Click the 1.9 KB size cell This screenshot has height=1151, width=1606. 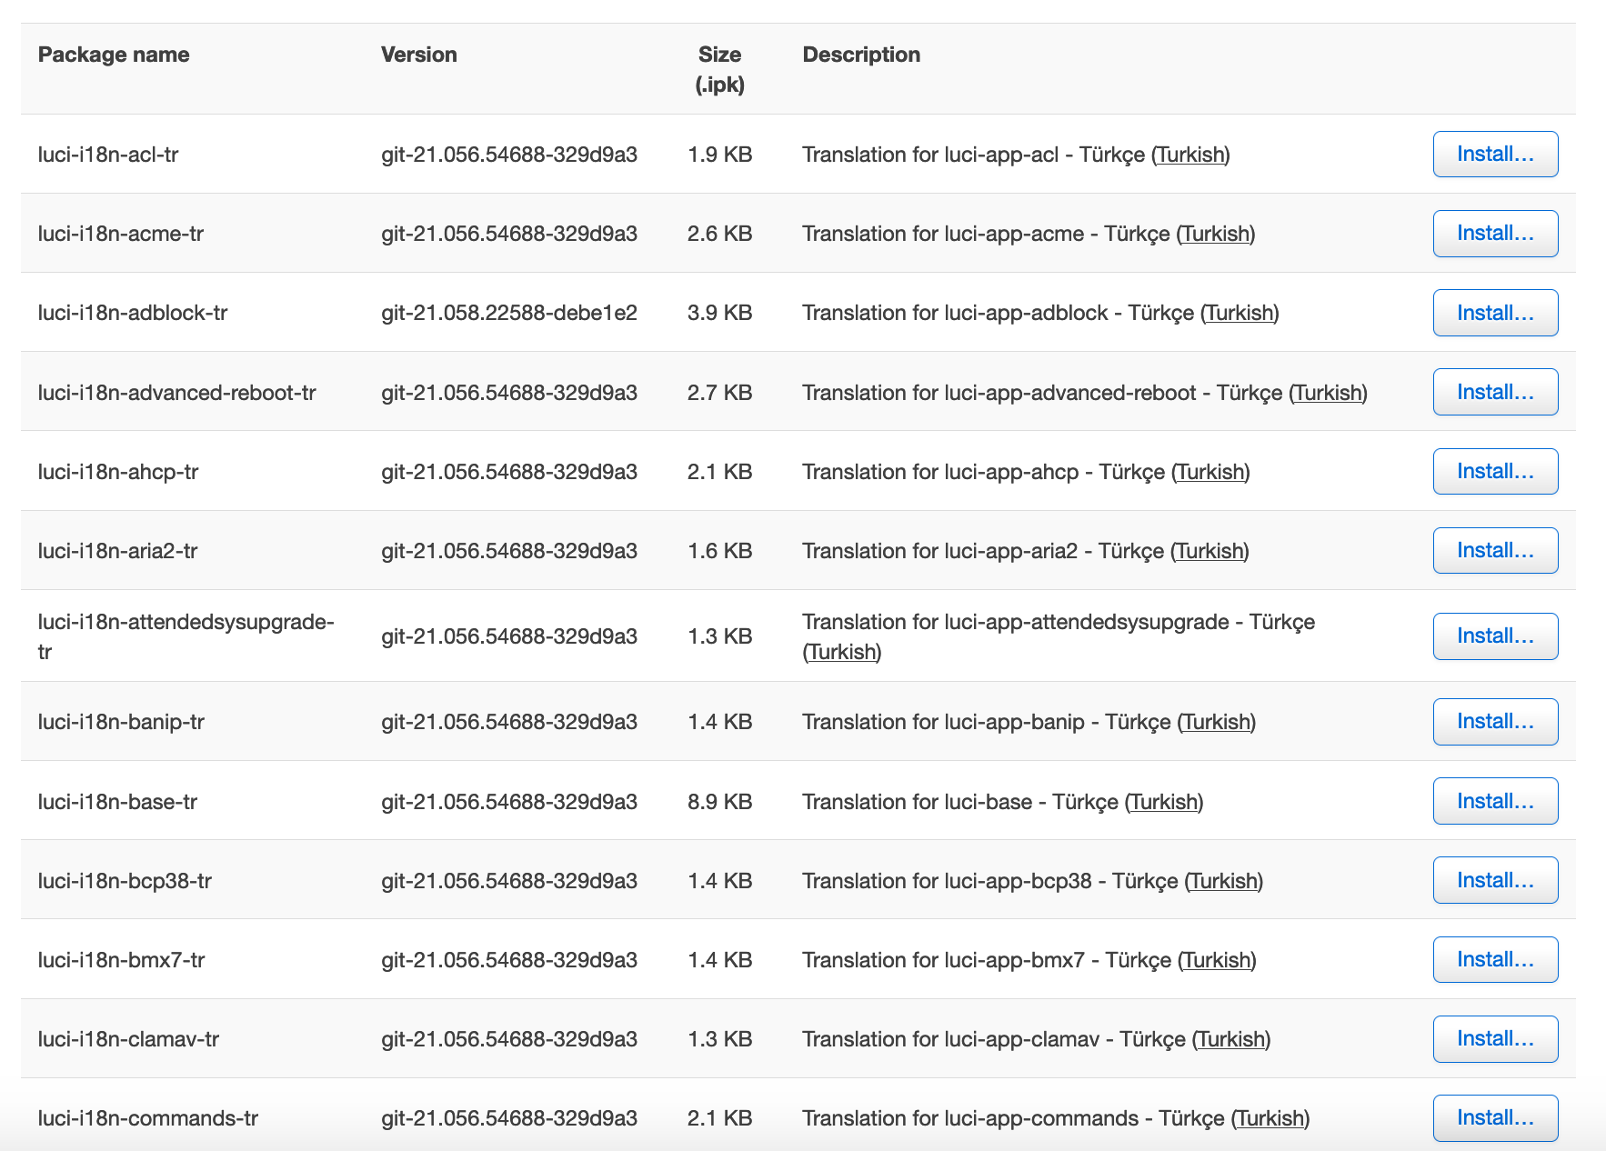point(719,155)
